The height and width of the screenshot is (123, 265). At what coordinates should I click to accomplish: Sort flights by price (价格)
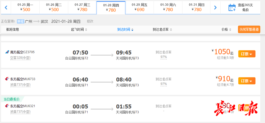(x=226, y=30)
